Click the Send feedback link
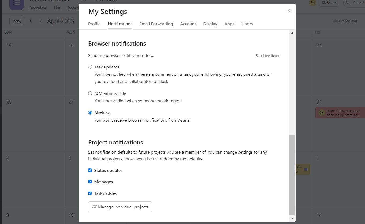 [267, 56]
